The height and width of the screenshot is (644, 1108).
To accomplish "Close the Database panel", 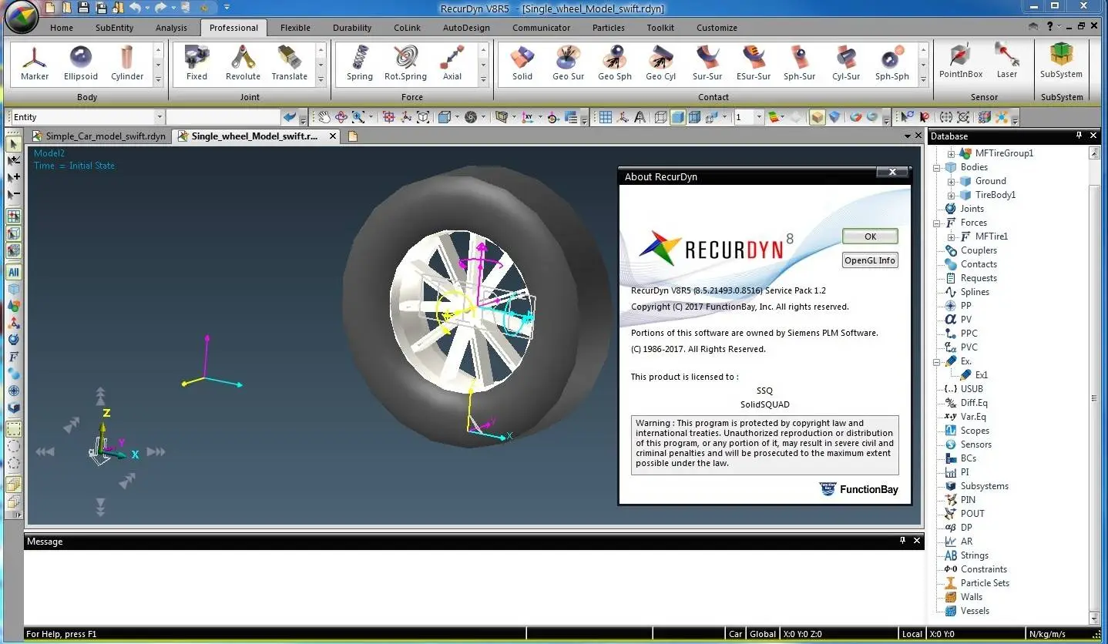I will (1093, 136).
